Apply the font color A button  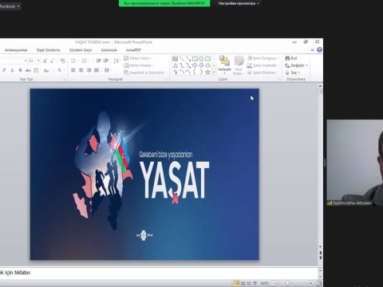pos(59,70)
